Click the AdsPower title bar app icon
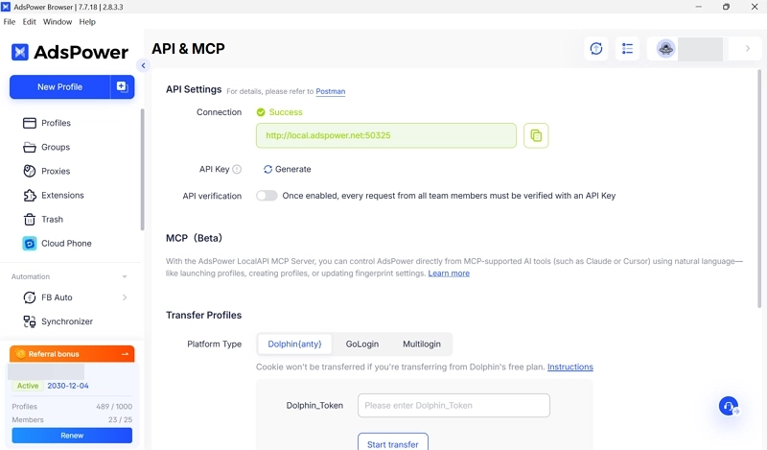This screenshot has height=450, width=767. 6,7
